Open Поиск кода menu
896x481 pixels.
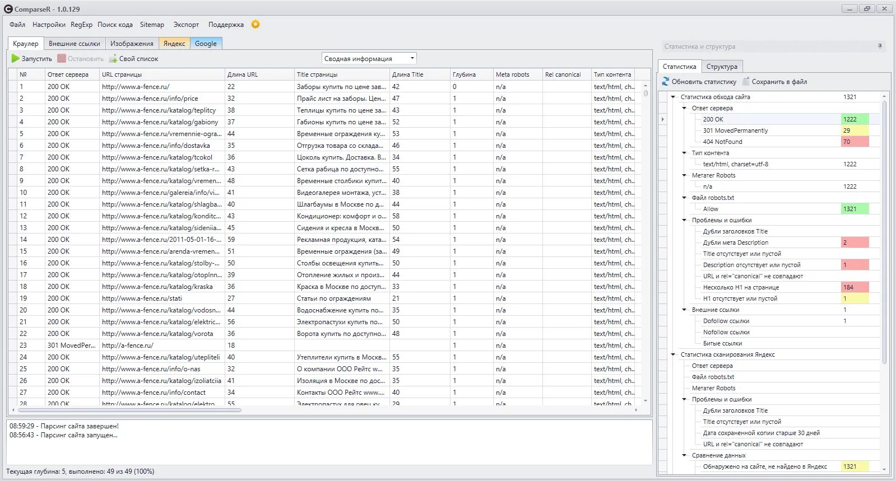click(x=115, y=25)
